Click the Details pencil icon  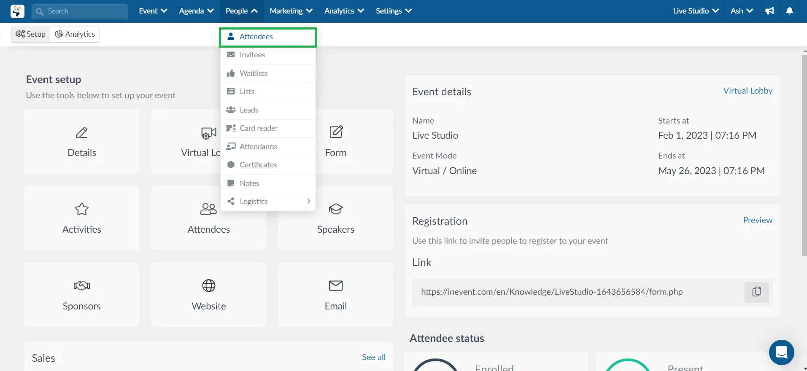[x=82, y=133]
